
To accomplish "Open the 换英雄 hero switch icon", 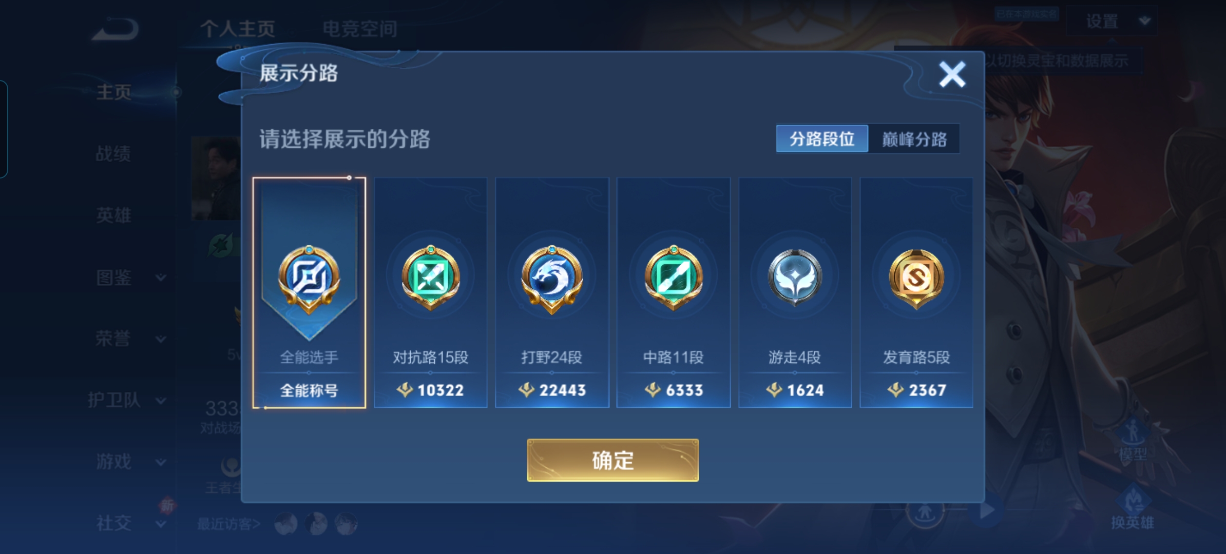I will [1132, 508].
